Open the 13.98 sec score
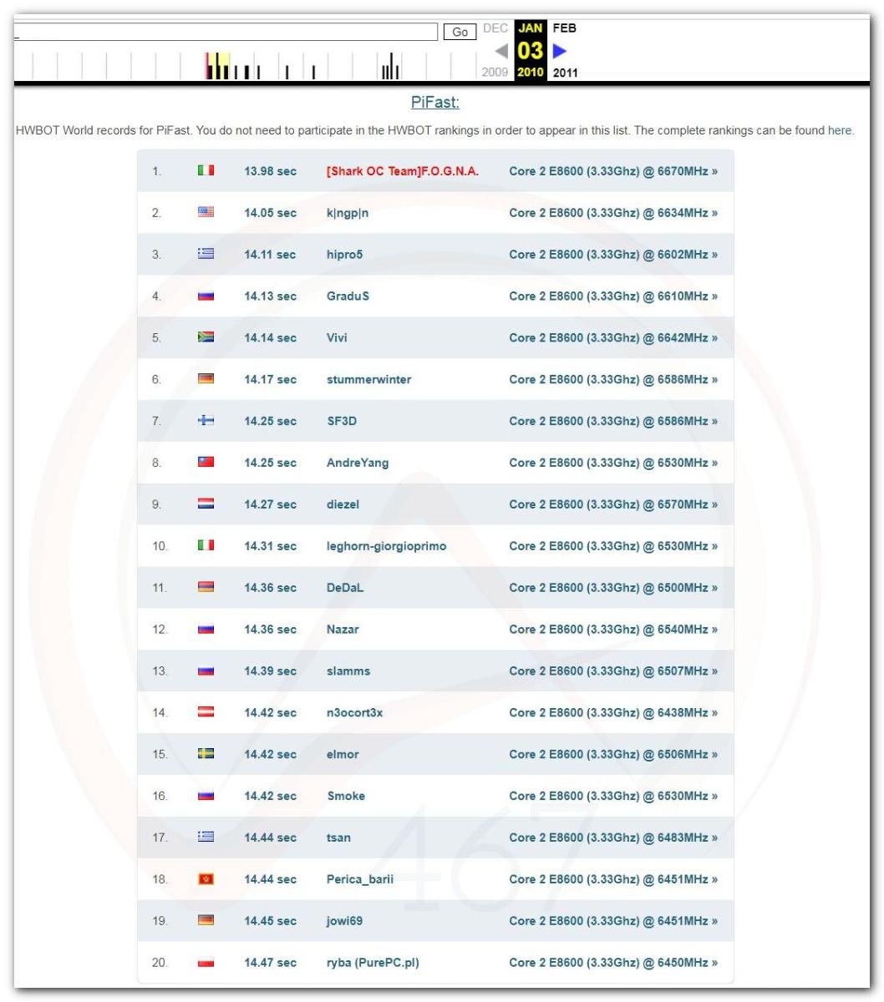The height and width of the screenshot is (1002, 884). pyautogui.click(x=270, y=171)
